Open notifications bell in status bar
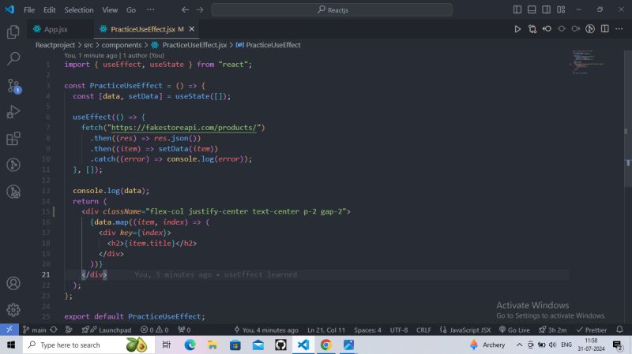This screenshot has width=632, height=354. [619, 330]
